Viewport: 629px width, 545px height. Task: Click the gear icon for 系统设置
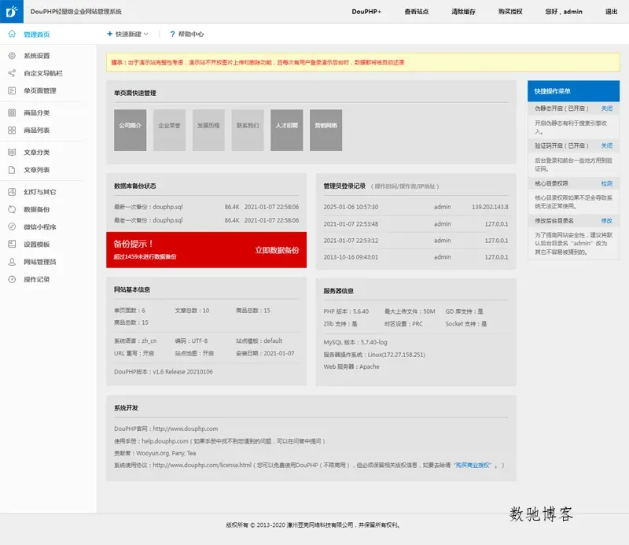[x=12, y=56]
